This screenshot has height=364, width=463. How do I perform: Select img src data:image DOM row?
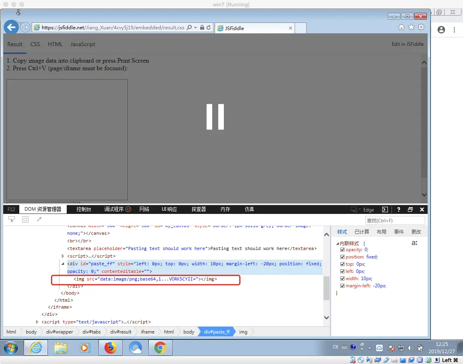[145, 279]
